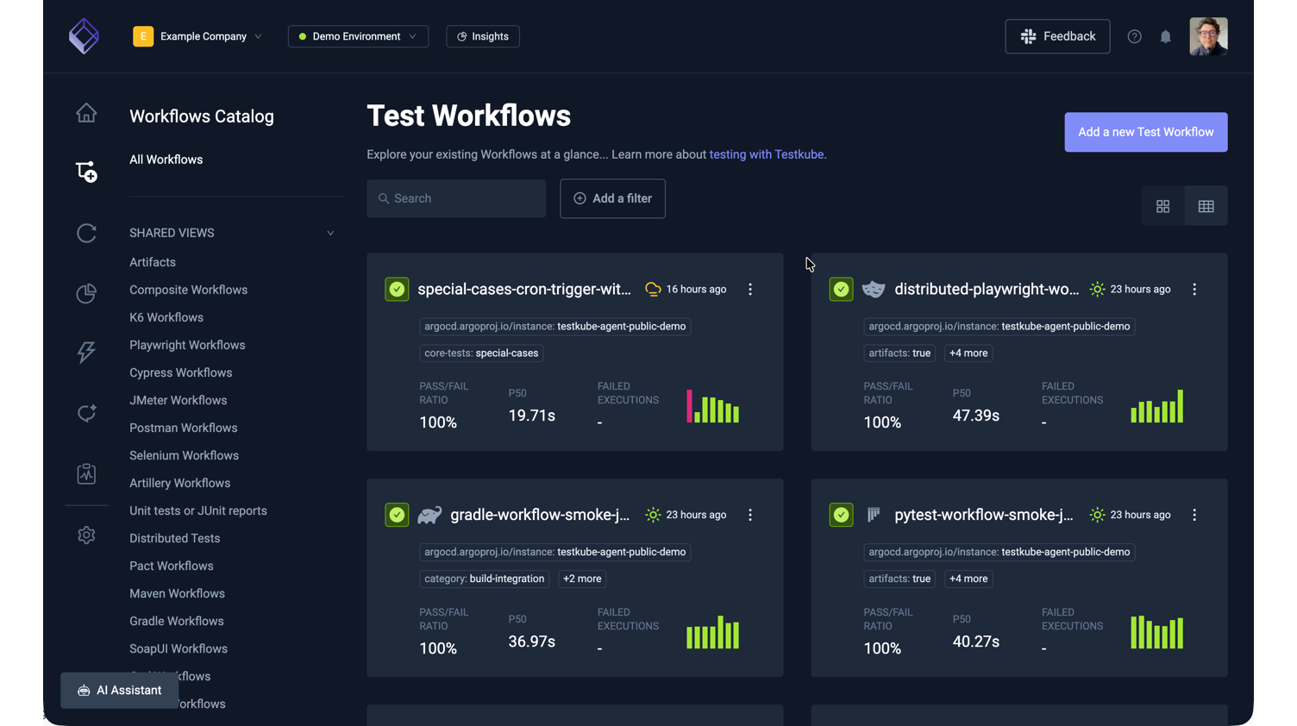The height and width of the screenshot is (726, 1297).
Task: Switch to table view layout
Action: 1206,206
